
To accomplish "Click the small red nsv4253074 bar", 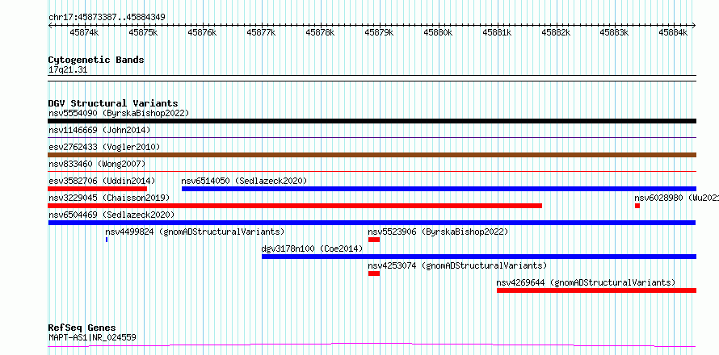I will 374,274.
